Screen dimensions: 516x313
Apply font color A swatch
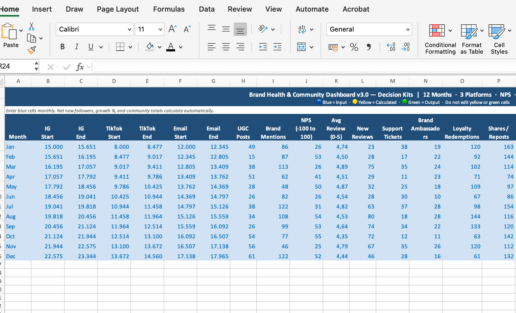tap(171, 46)
